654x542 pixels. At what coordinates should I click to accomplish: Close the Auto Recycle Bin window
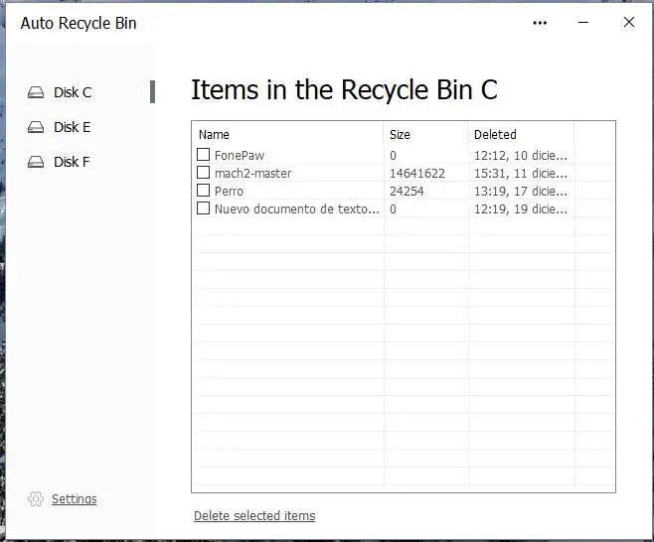click(628, 23)
